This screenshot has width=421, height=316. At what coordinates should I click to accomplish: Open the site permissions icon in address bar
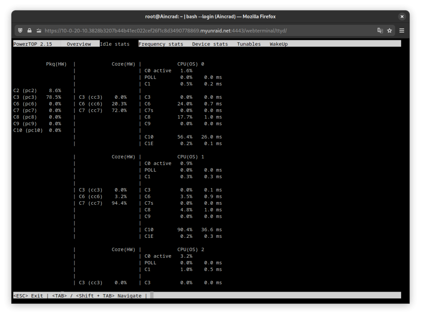click(x=39, y=31)
